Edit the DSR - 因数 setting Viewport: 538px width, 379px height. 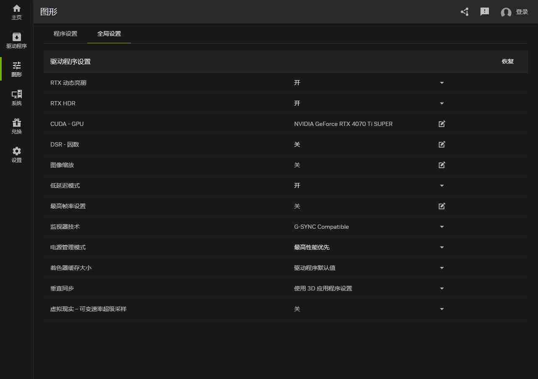pos(441,144)
